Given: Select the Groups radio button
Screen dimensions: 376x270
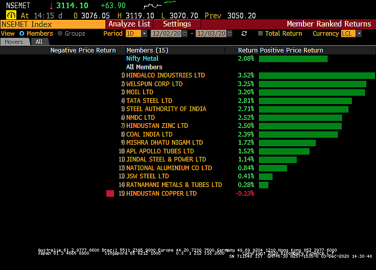Looking at the screenshot, I should (60, 34).
